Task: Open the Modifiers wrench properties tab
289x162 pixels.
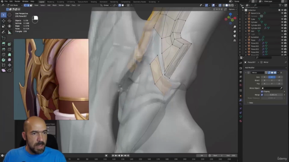Action: (x=241, y=100)
